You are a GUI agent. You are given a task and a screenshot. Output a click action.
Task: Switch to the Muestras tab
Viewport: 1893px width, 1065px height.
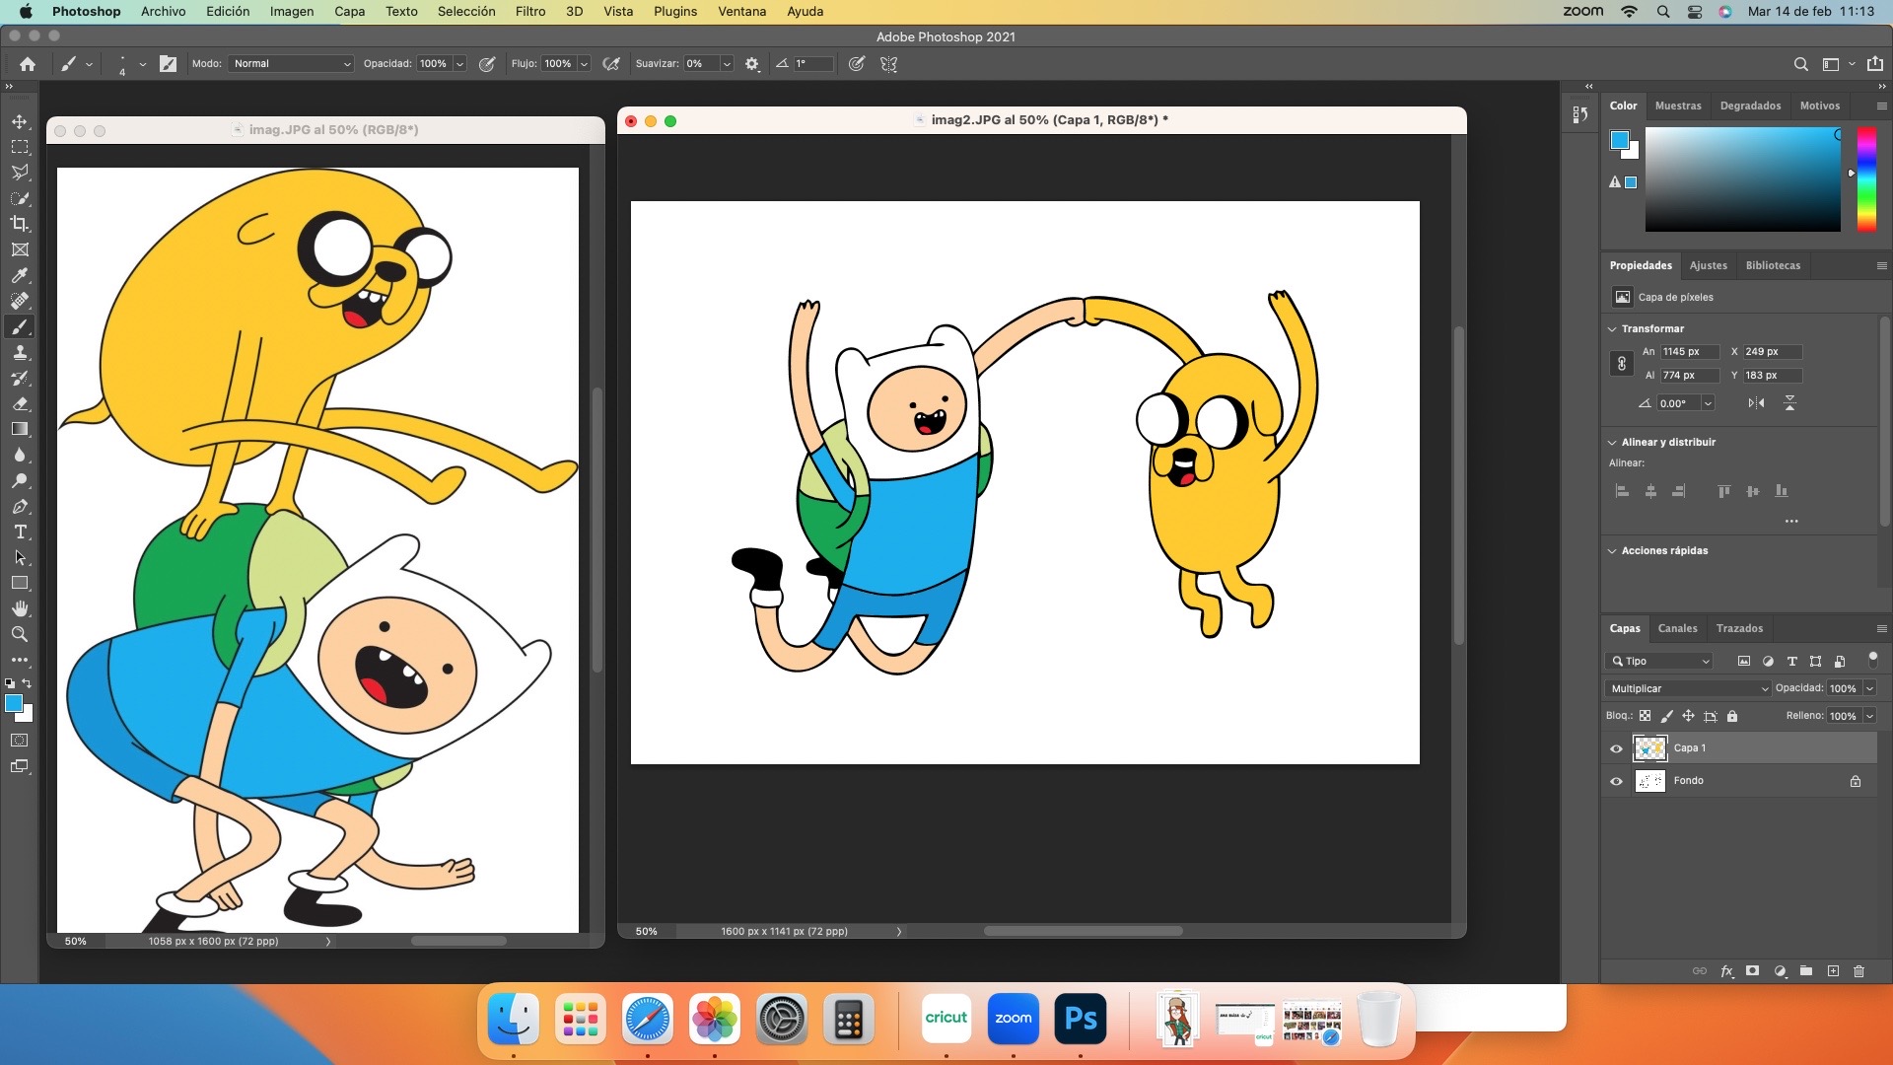pyautogui.click(x=1678, y=106)
